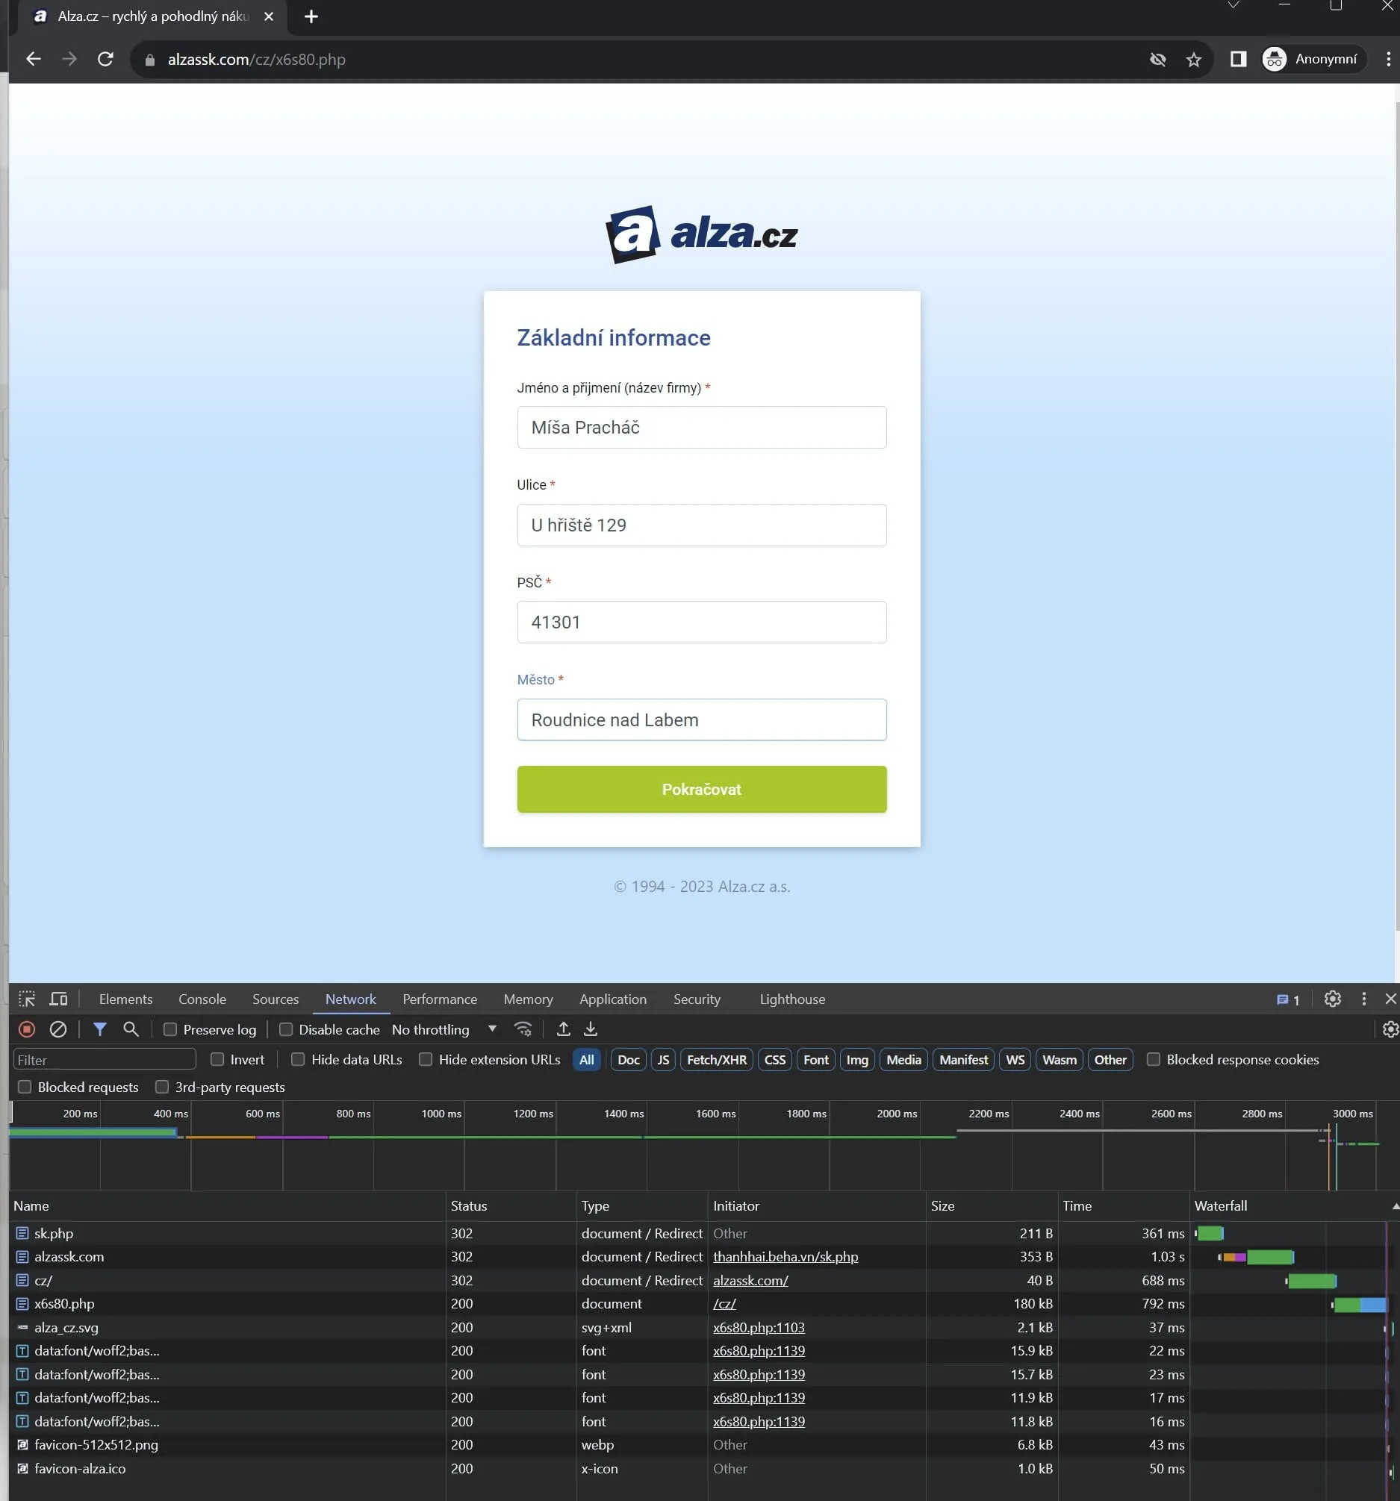Click the browser back arrow

33,59
